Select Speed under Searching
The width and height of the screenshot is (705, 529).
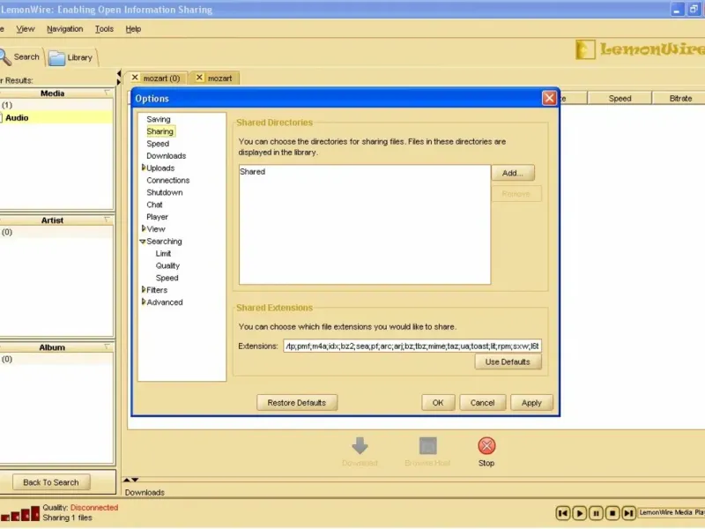[x=167, y=278]
